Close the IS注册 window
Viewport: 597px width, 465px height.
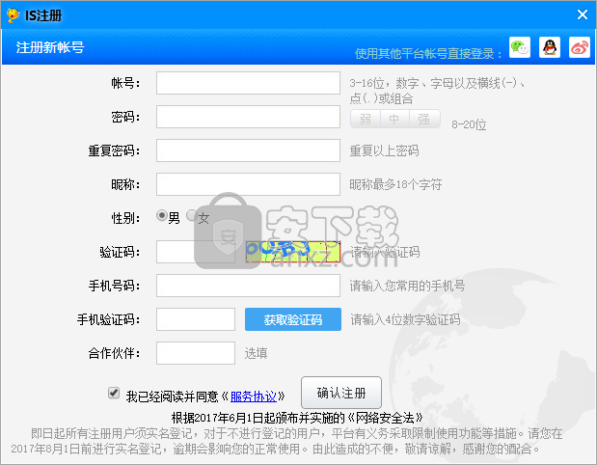pyautogui.click(x=582, y=14)
